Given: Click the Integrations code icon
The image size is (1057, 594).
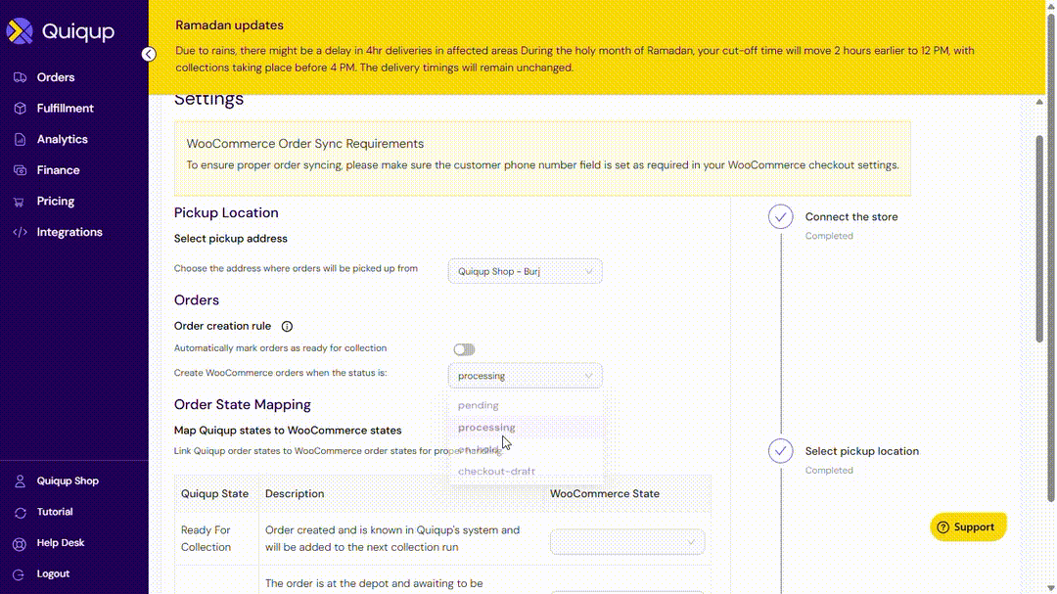Looking at the screenshot, I should 20,232.
